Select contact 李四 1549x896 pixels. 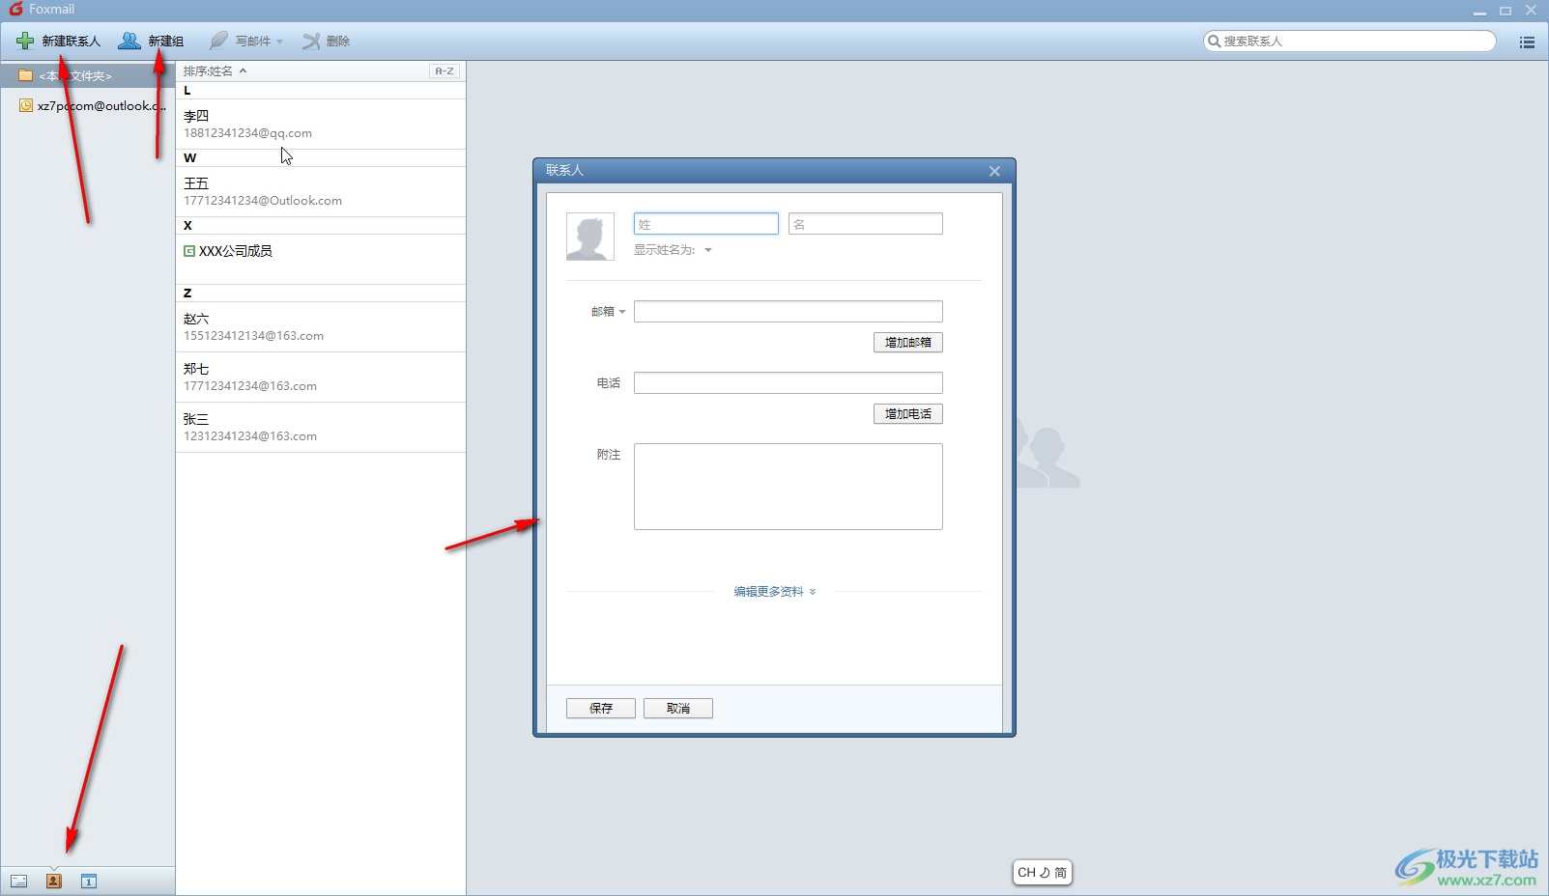(x=321, y=125)
